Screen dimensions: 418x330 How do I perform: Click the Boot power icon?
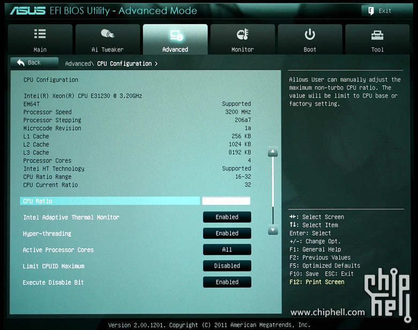(310, 34)
